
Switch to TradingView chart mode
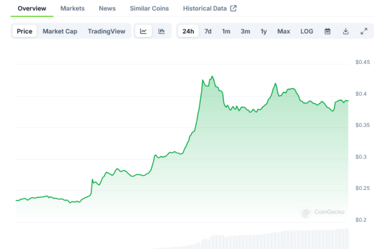(107, 31)
